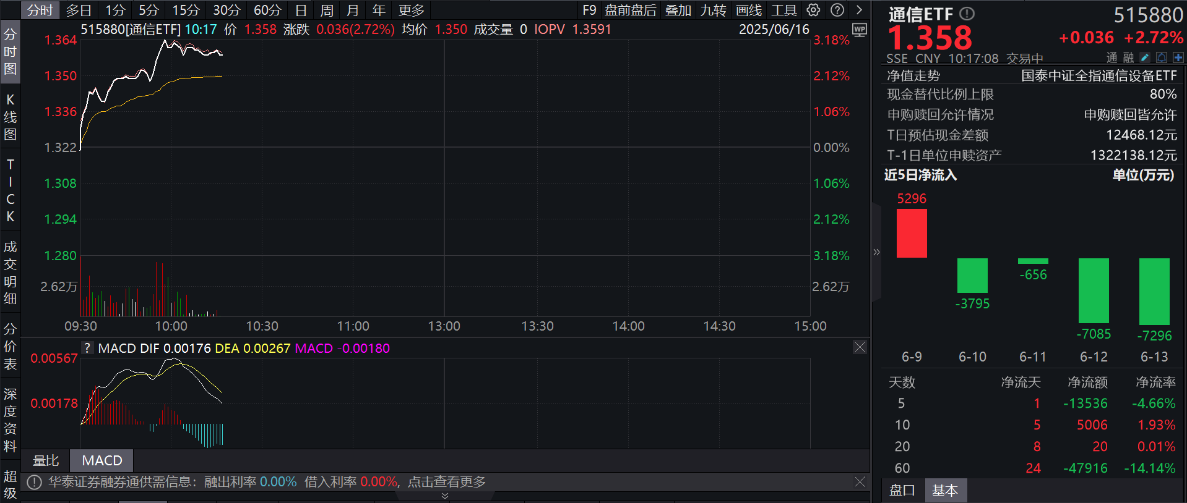Toggle 盘前盘后 pre/post market display
This screenshot has width=1187, height=503.
[631, 10]
